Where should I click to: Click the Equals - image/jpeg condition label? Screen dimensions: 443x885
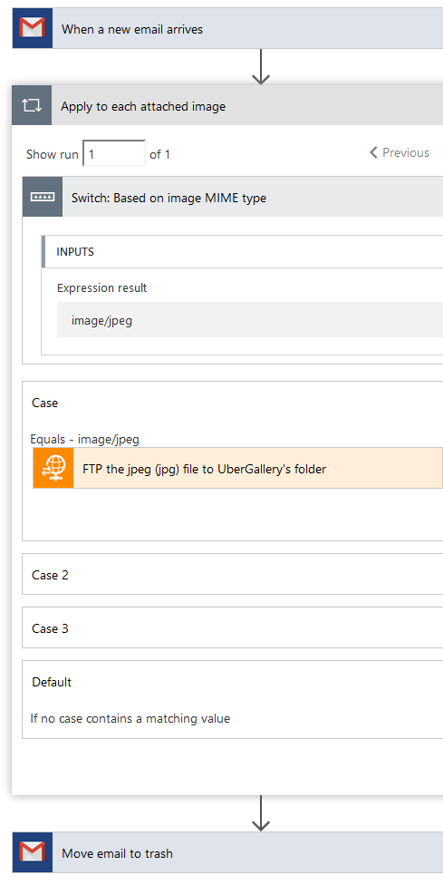[84, 439]
